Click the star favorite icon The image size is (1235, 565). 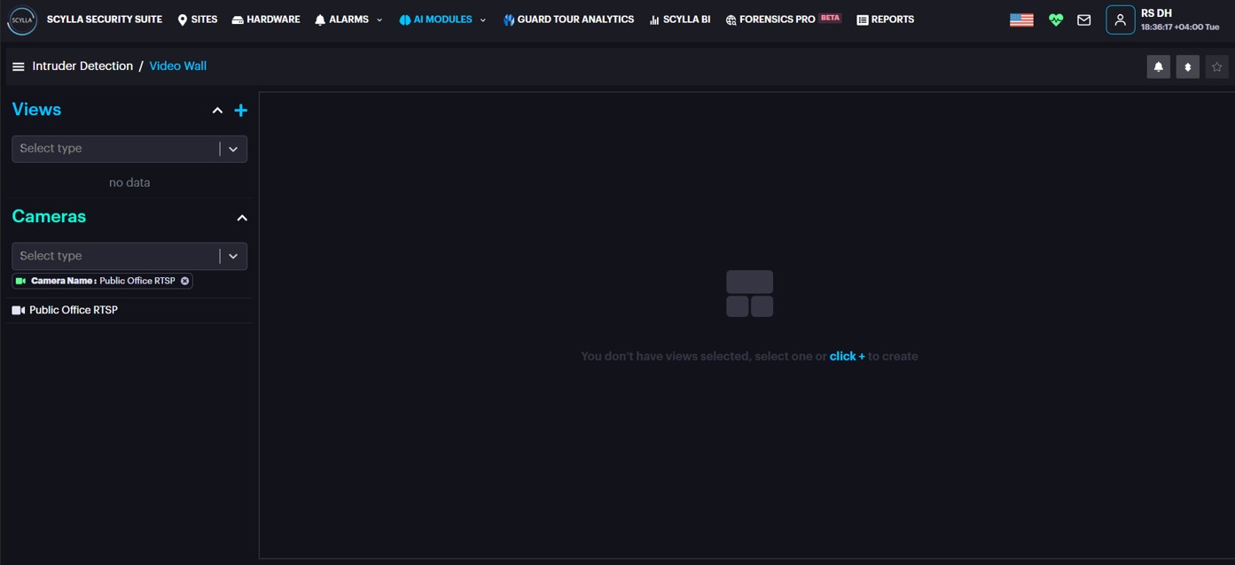(x=1216, y=67)
